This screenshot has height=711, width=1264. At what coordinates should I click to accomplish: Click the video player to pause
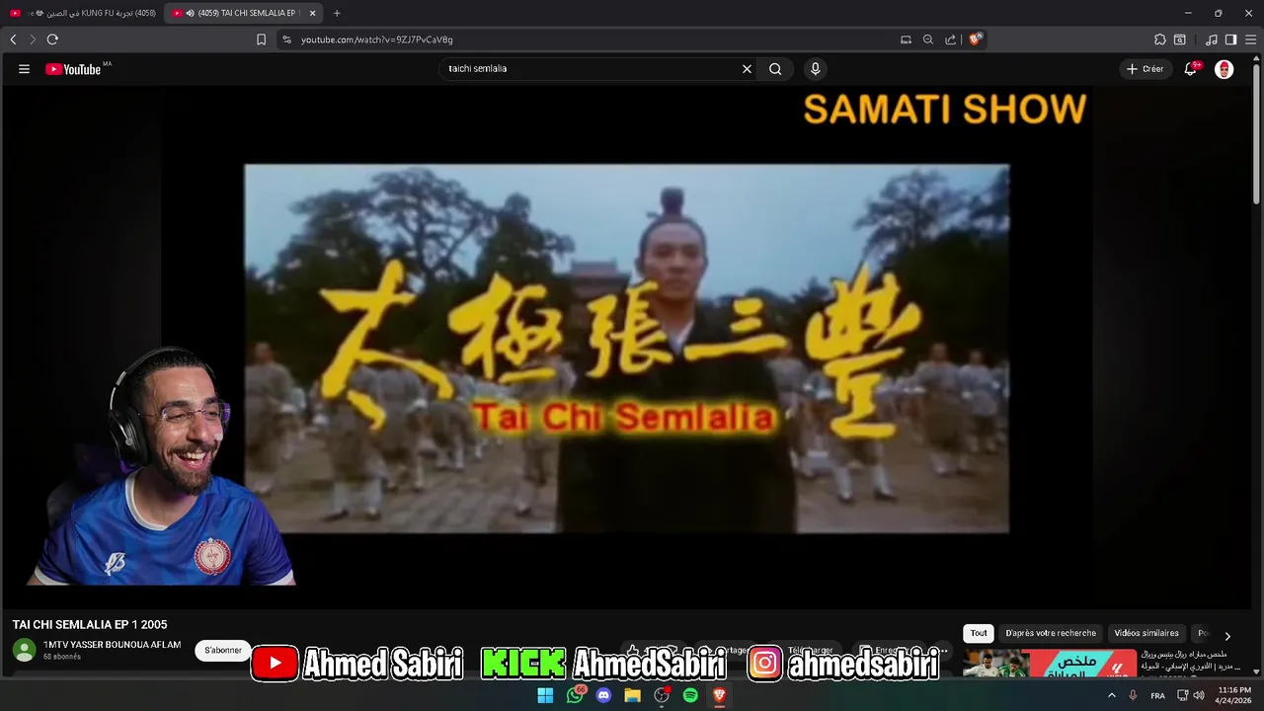tap(627, 348)
